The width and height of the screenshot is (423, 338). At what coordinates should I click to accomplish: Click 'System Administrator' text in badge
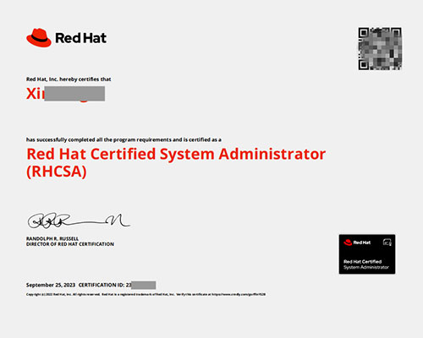pyautogui.click(x=366, y=267)
